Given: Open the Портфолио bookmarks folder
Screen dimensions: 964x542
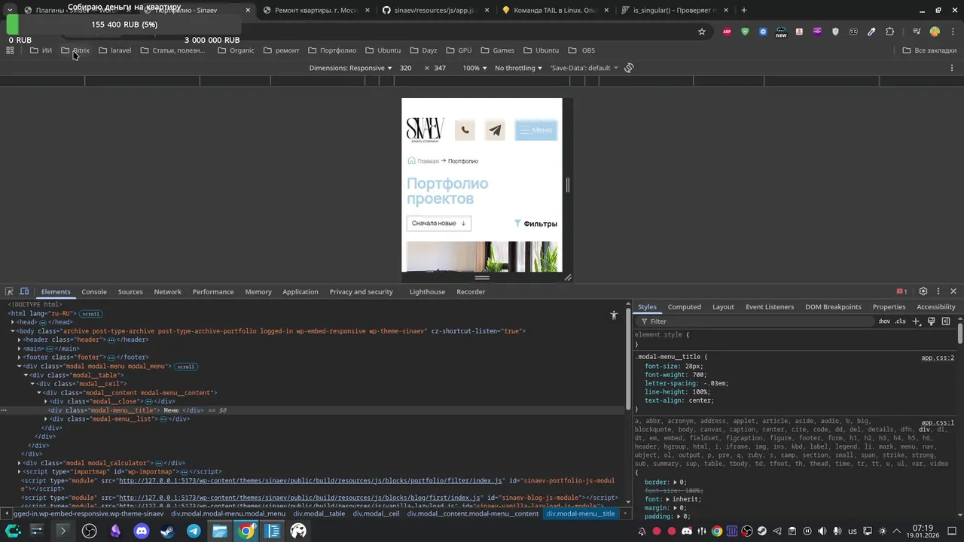Looking at the screenshot, I should [332, 50].
